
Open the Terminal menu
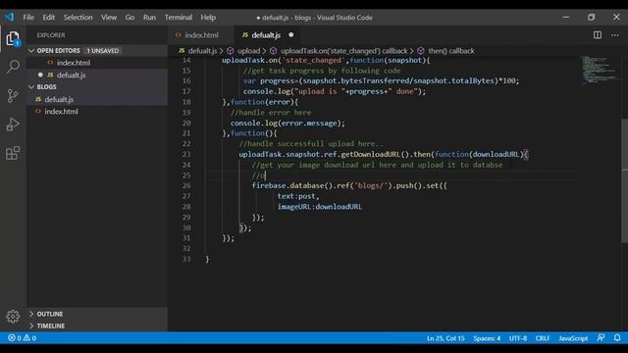tap(179, 18)
